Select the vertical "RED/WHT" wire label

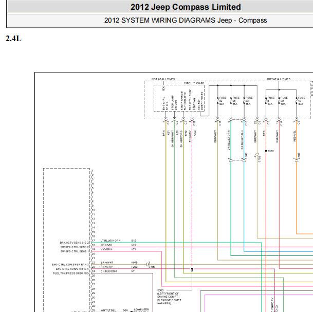click(277, 136)
